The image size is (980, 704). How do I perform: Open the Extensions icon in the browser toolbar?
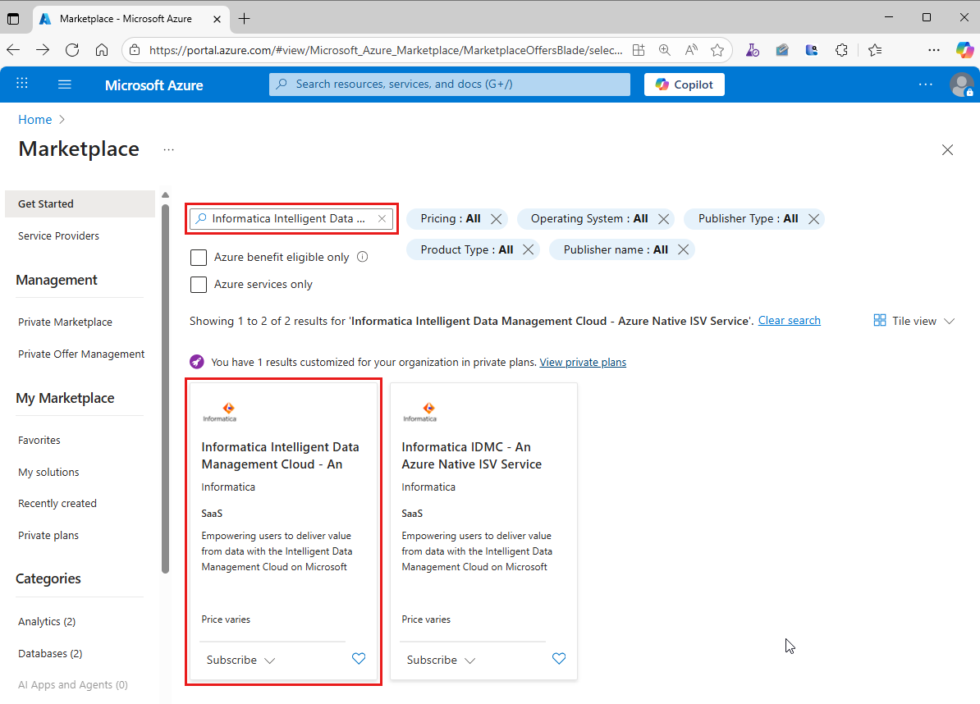pos(841,49)
